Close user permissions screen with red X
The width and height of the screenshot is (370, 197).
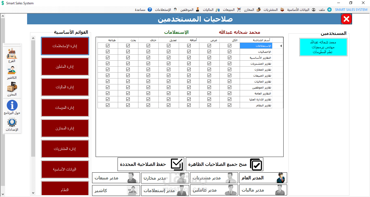346,19
